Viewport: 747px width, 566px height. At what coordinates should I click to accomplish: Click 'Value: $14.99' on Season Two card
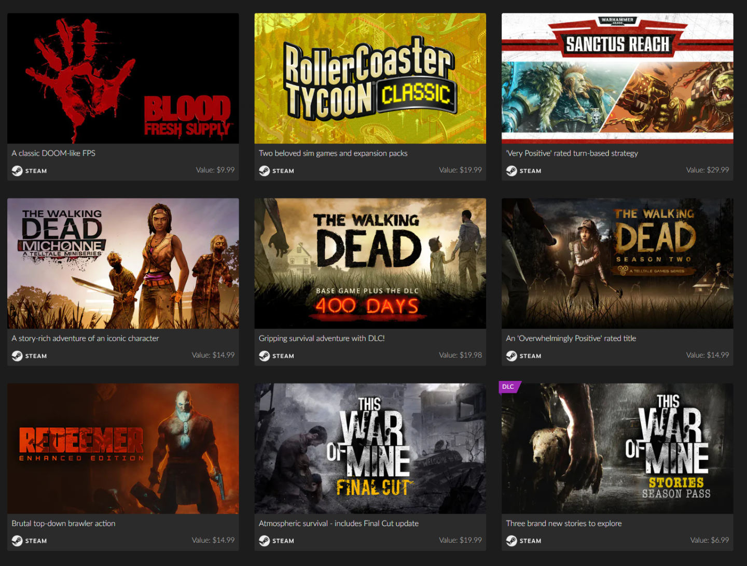(x=708, y=355)
